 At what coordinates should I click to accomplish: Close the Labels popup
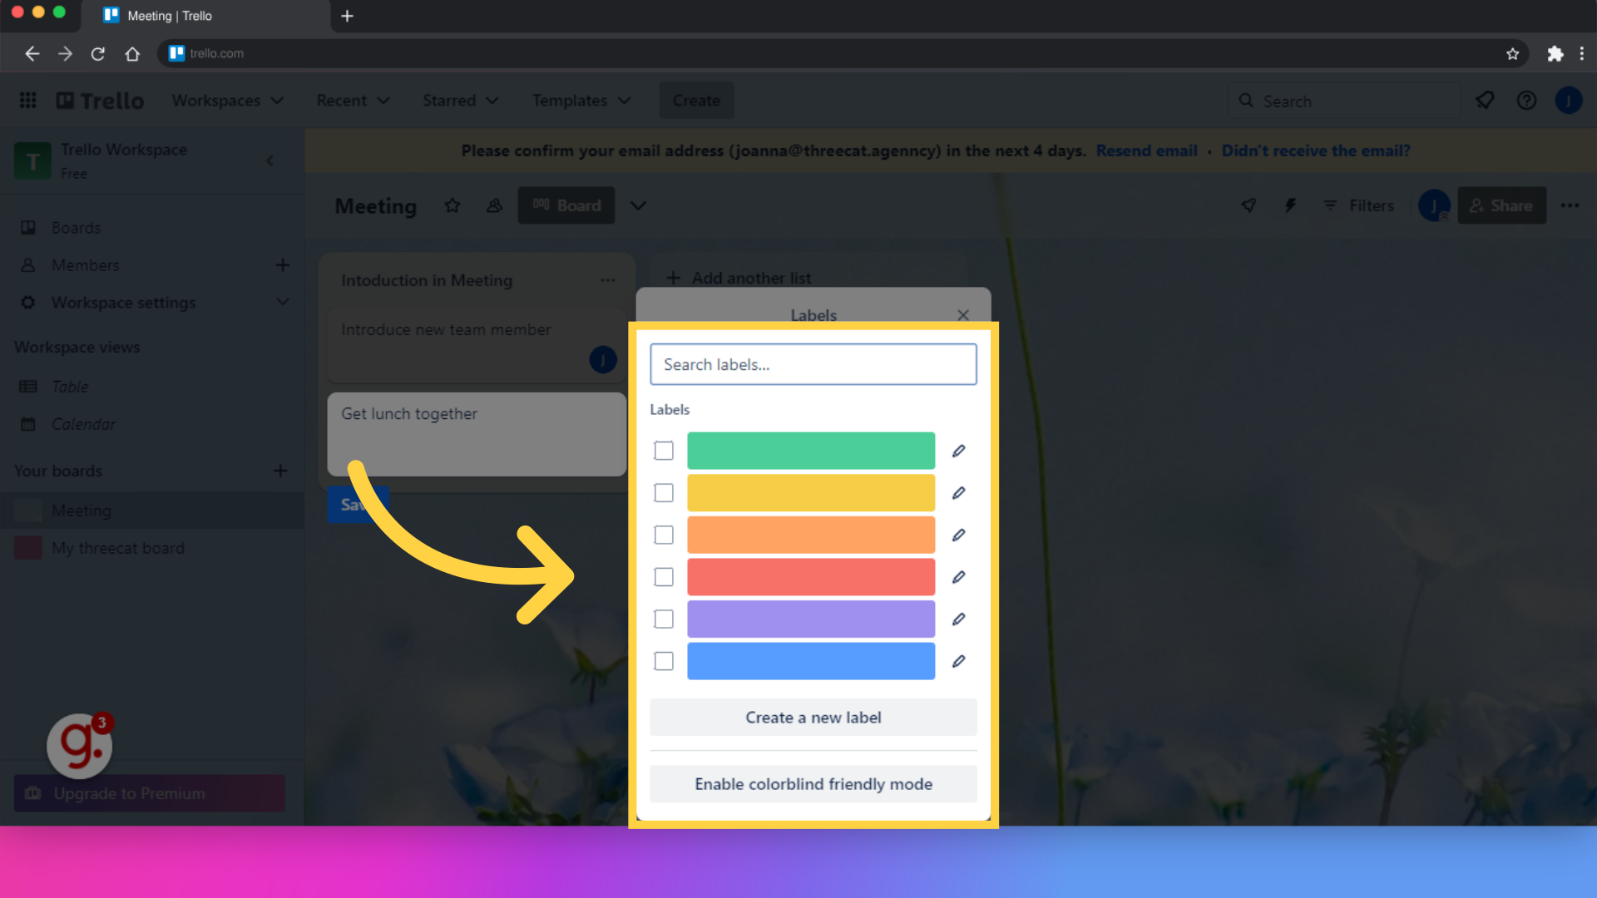(x=963, y=315)
